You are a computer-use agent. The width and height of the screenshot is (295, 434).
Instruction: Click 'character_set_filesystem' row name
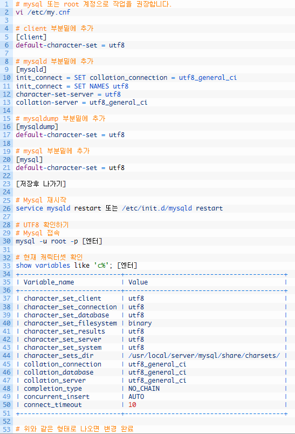pyautogui.click(x=70, y=323)
